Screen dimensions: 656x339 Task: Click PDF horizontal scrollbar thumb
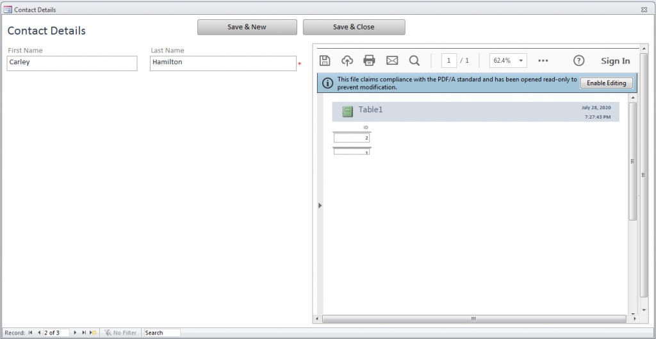(473, 319)
